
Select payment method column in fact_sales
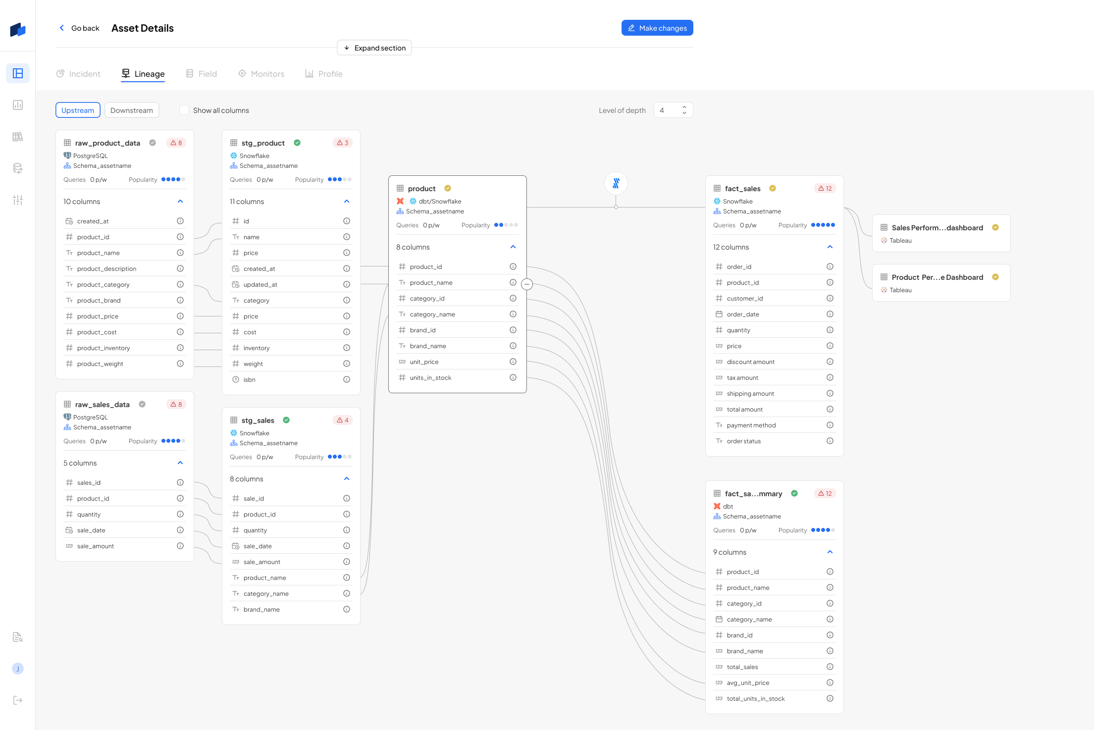click(775, 425)
